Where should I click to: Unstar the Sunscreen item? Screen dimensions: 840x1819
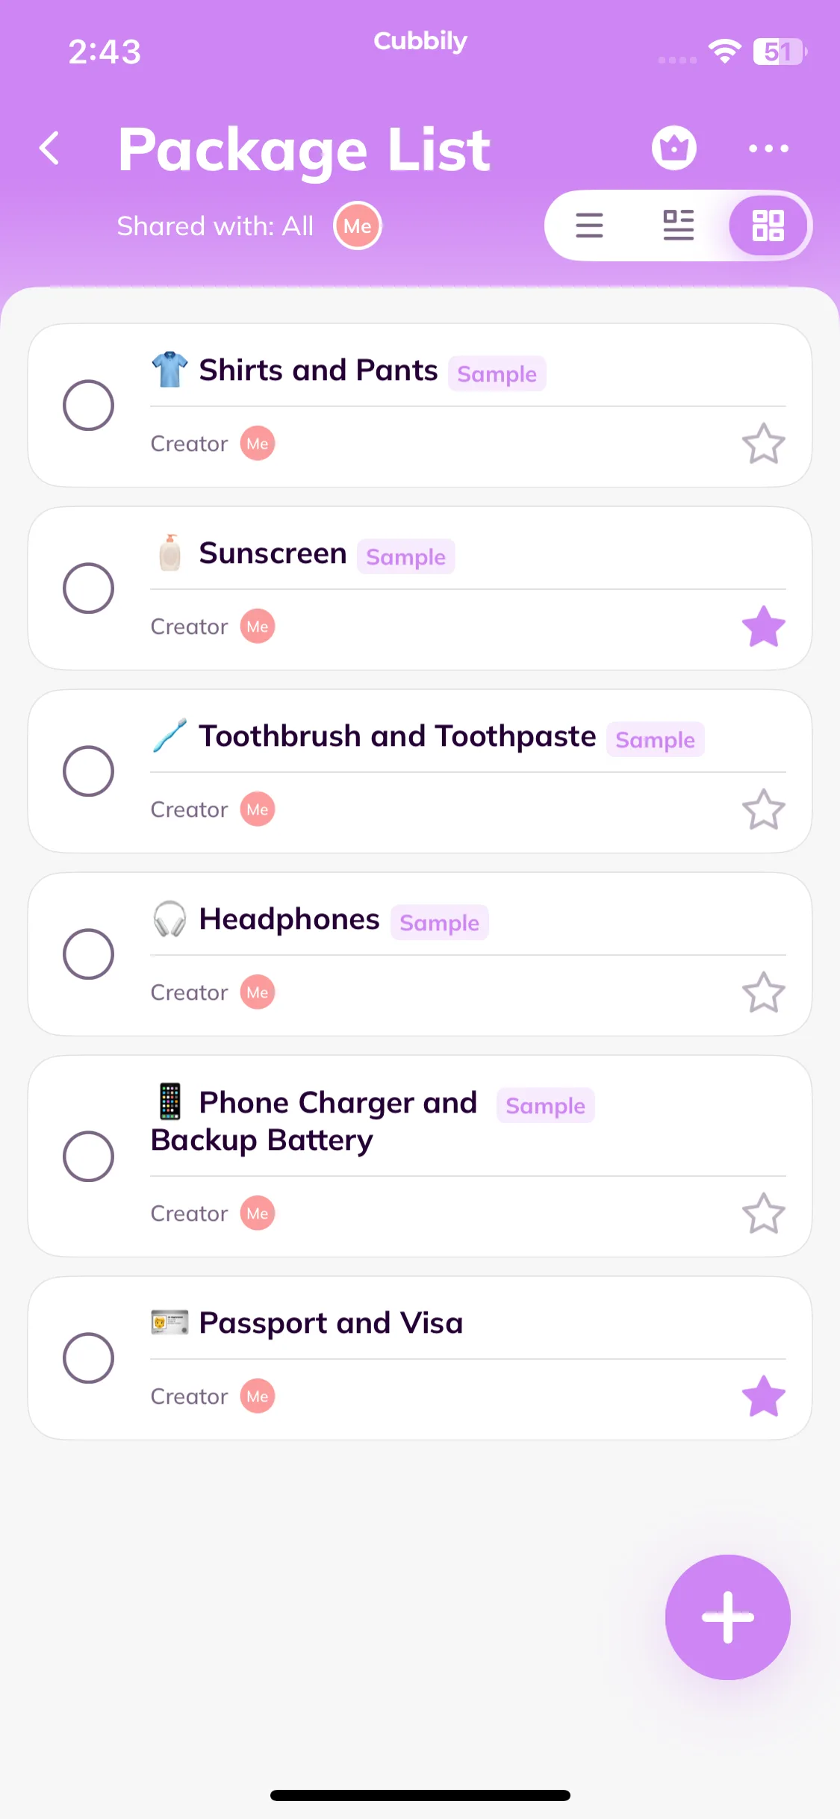coord(763,626)
